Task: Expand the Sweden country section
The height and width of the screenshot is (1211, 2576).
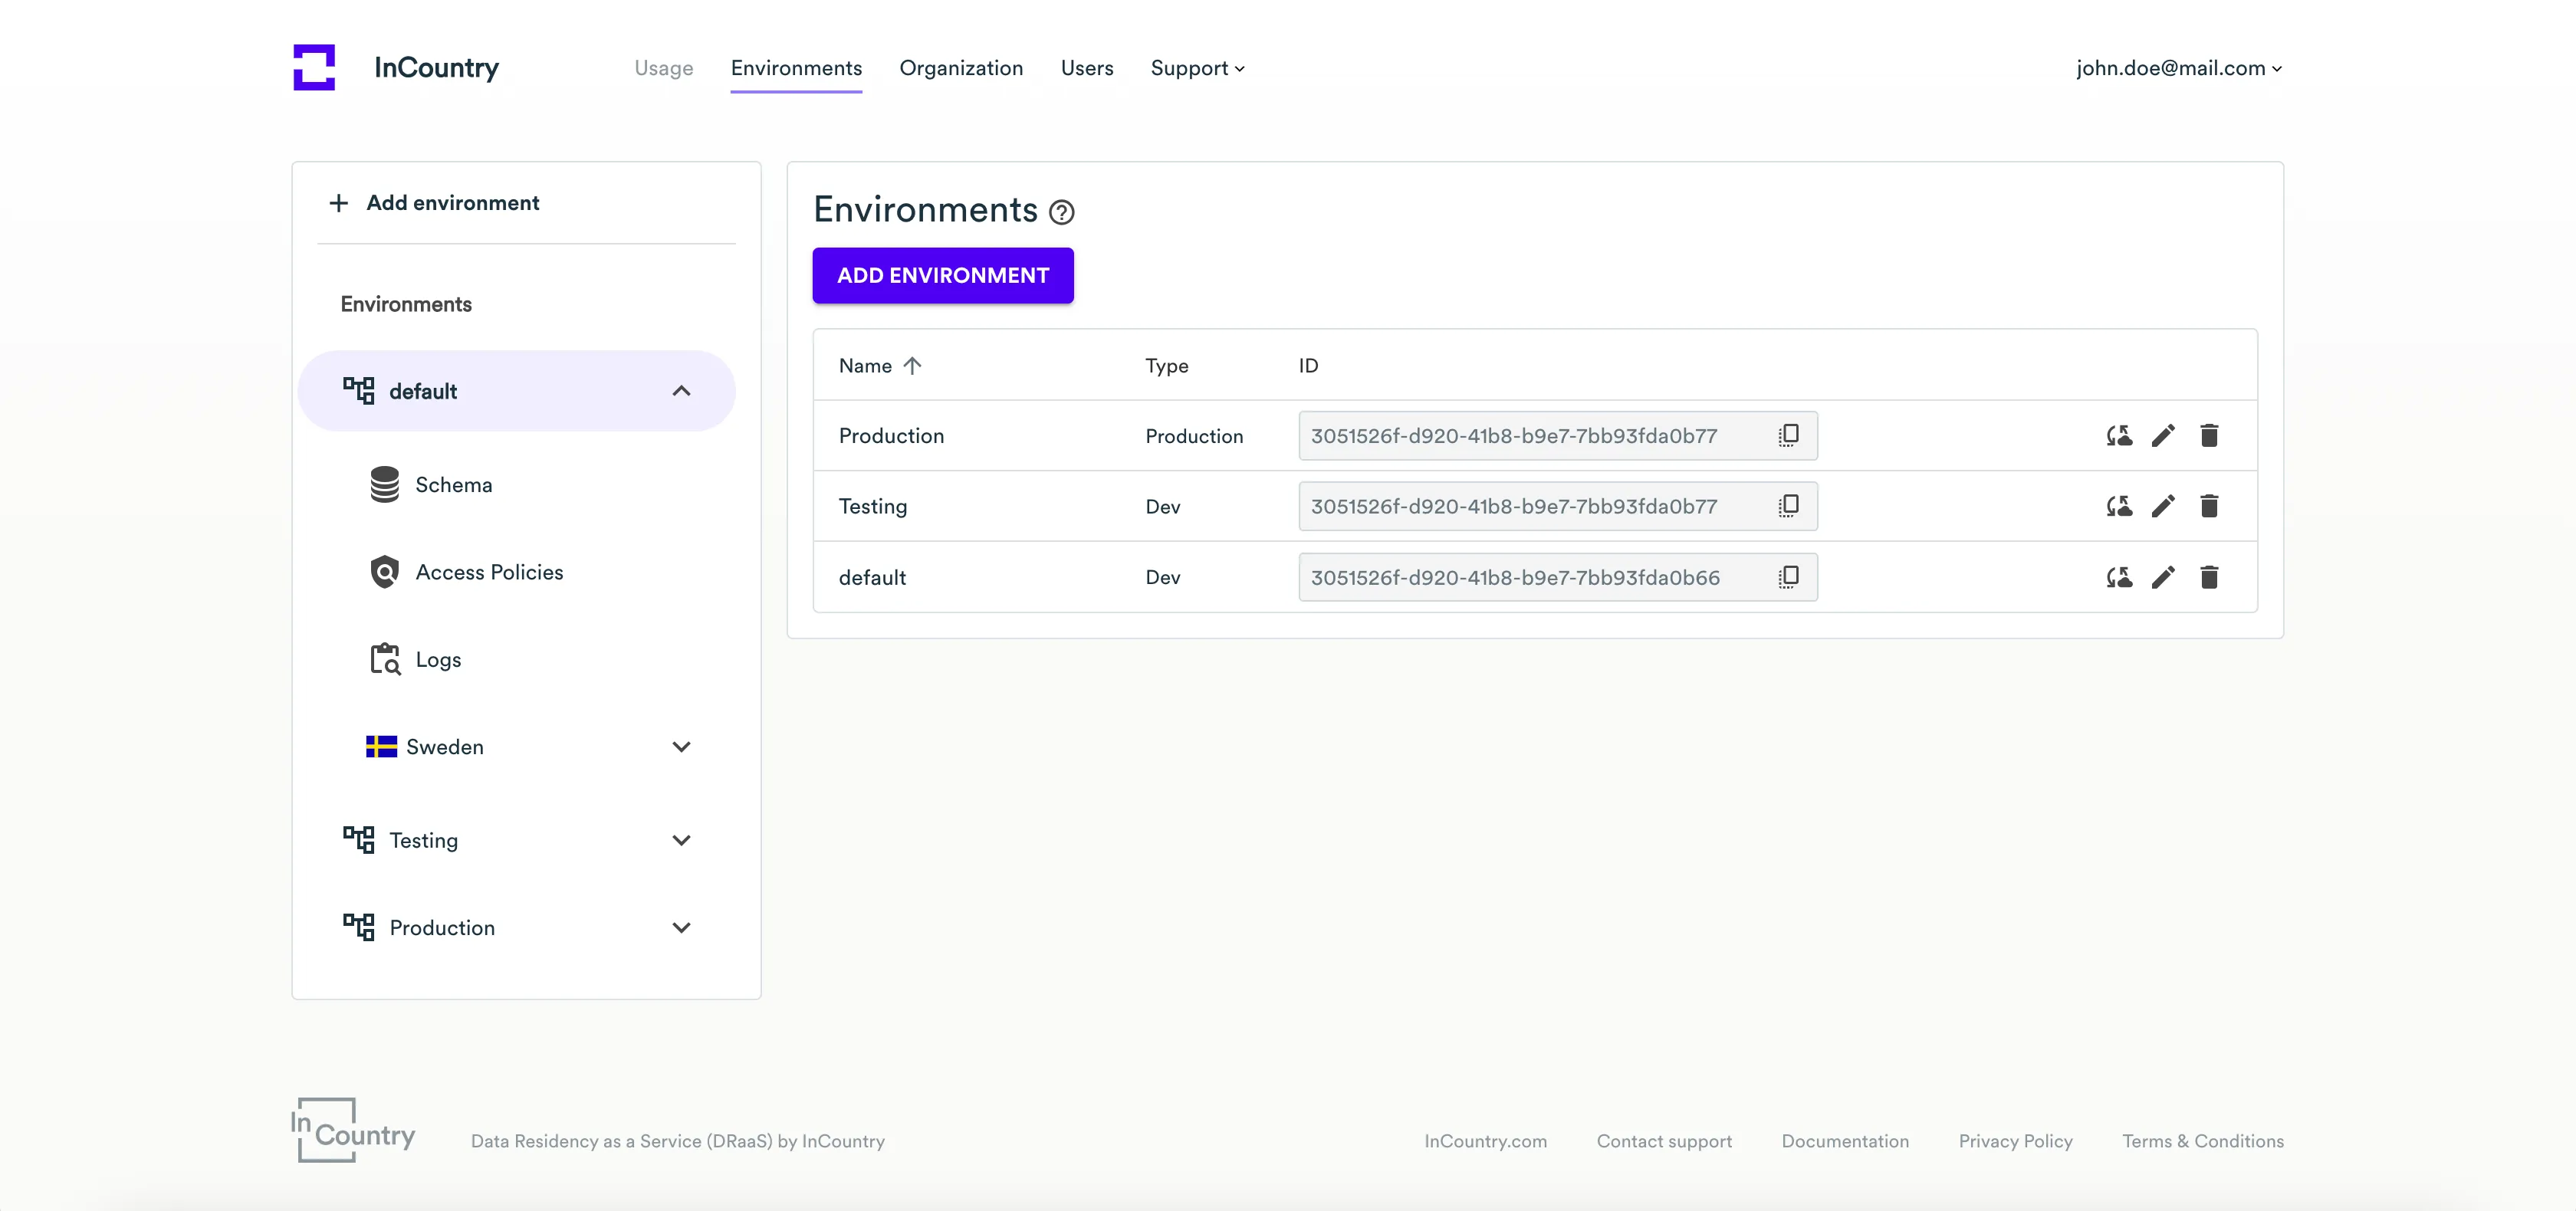Action: point(681,747)
